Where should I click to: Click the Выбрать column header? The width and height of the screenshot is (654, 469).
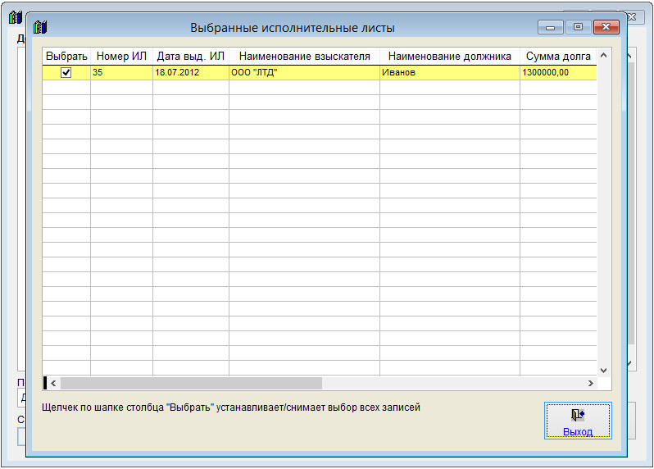(x=66, y=57)
